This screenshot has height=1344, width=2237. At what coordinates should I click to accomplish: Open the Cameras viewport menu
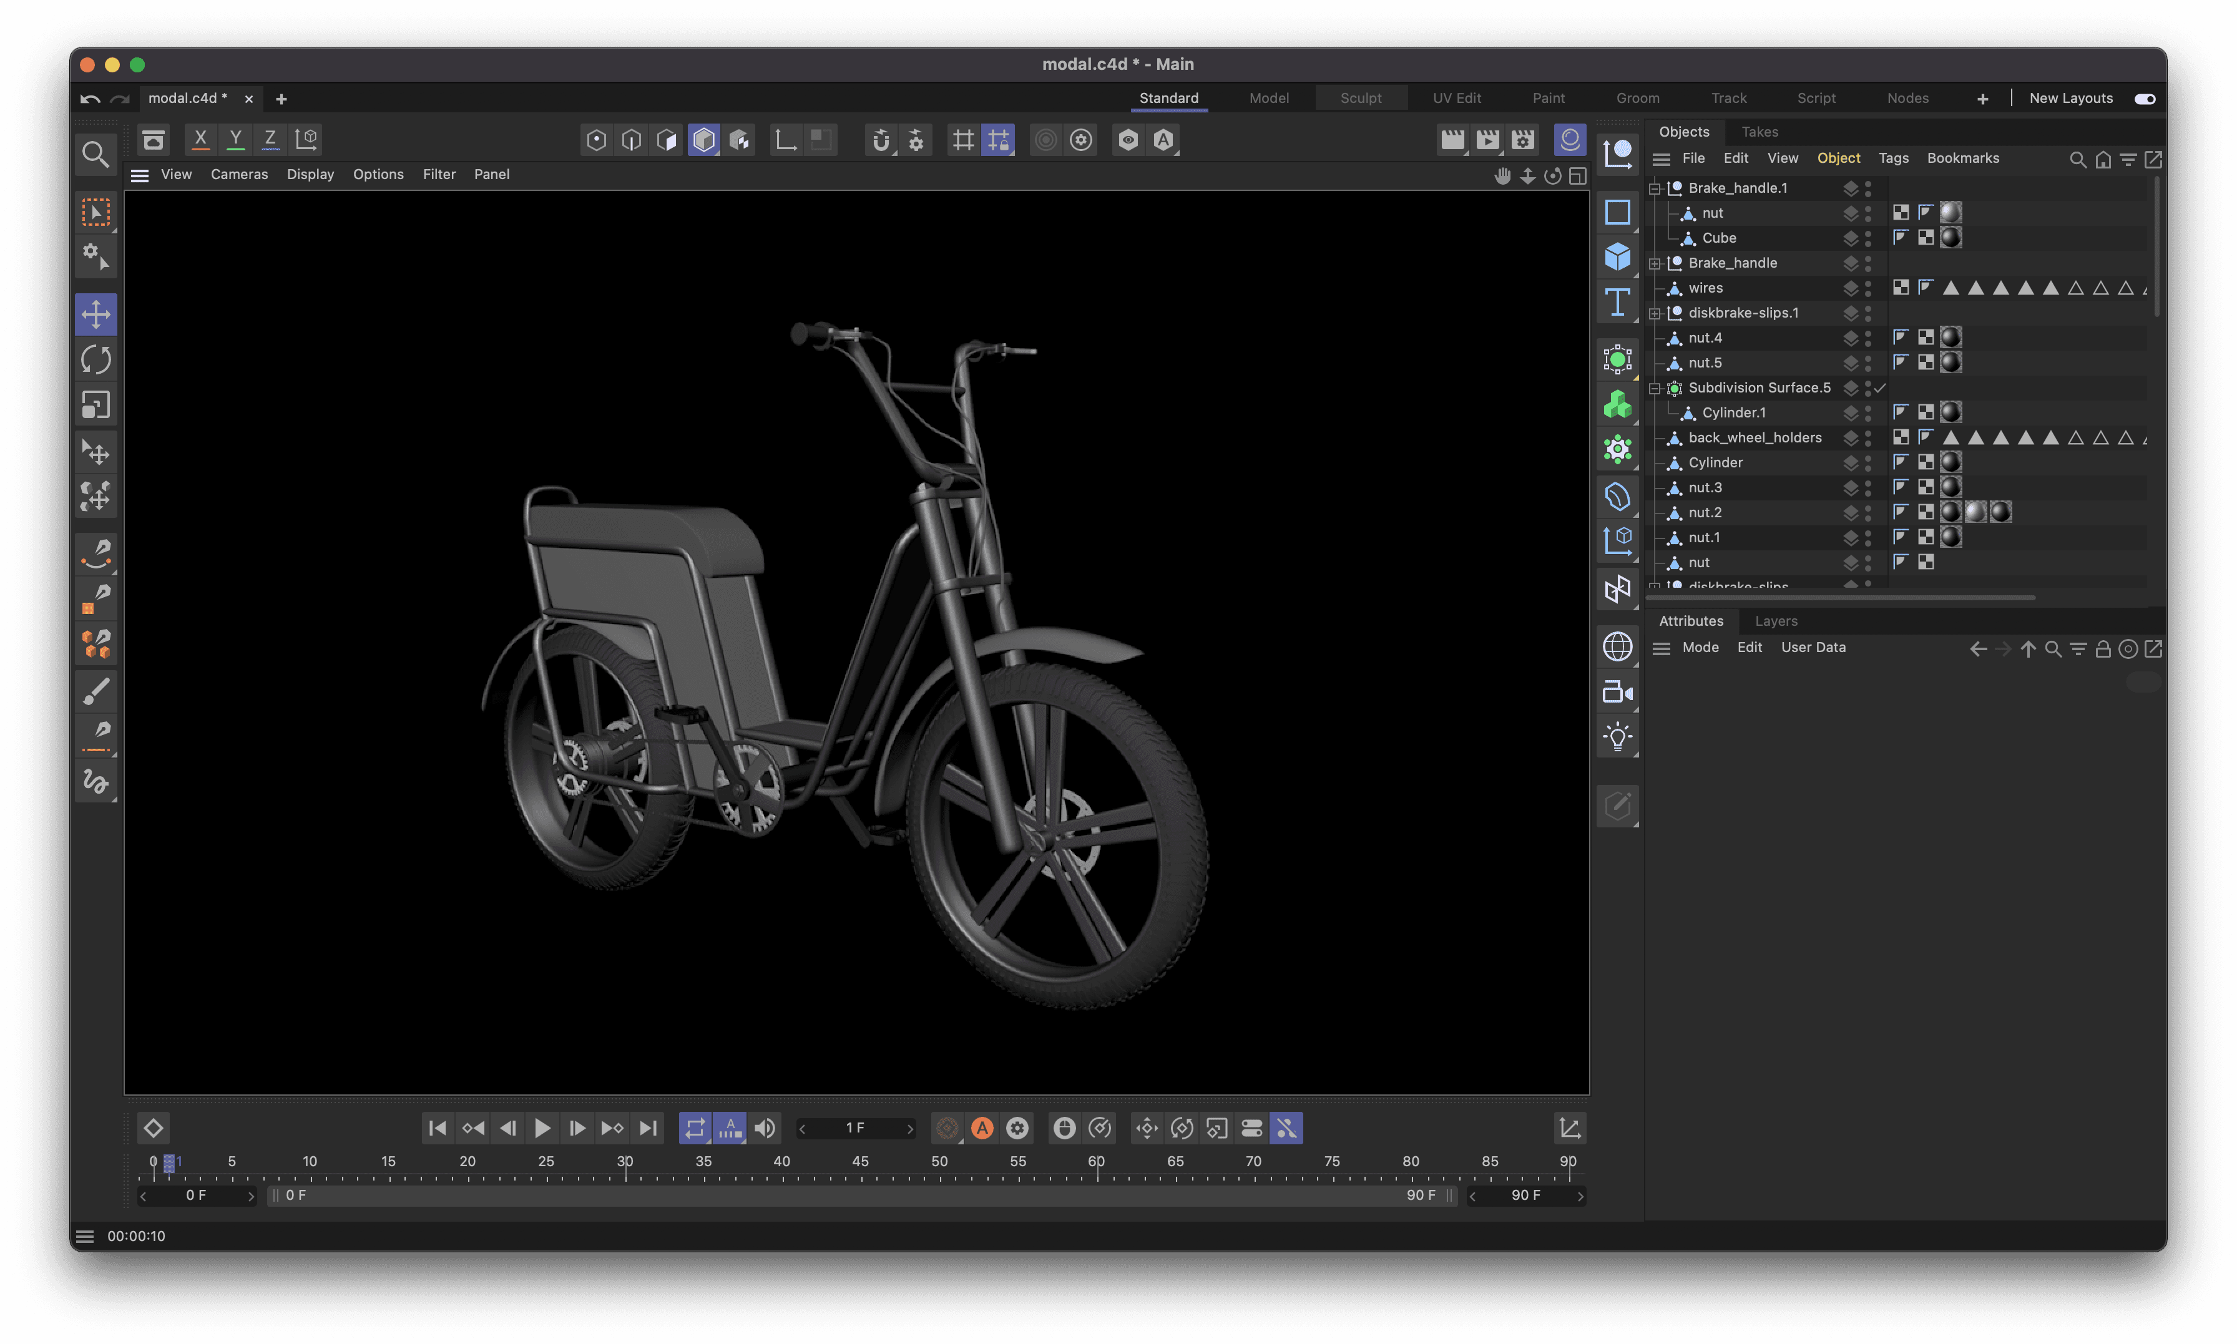click(x=239, y=174)
